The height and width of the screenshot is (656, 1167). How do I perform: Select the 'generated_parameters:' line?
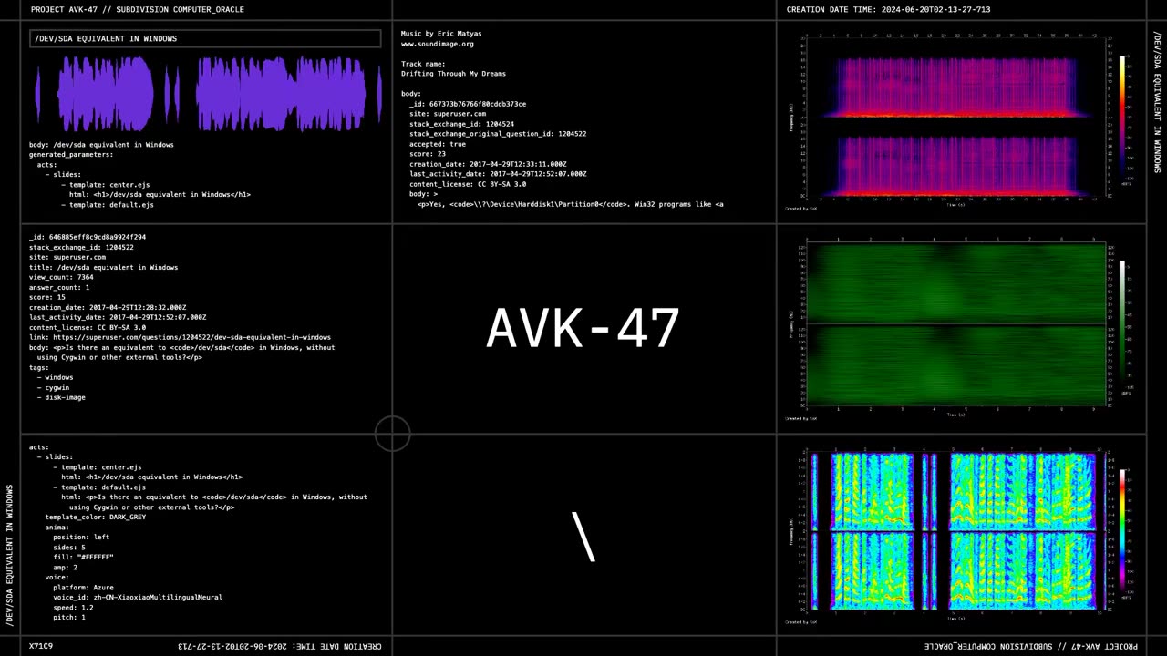point(71,154)
